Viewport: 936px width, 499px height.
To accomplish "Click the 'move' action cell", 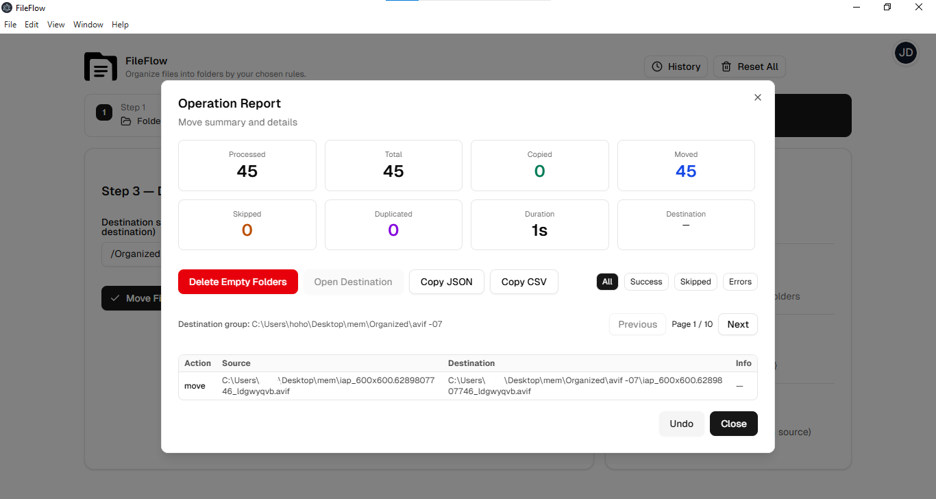I will (195, 386).
